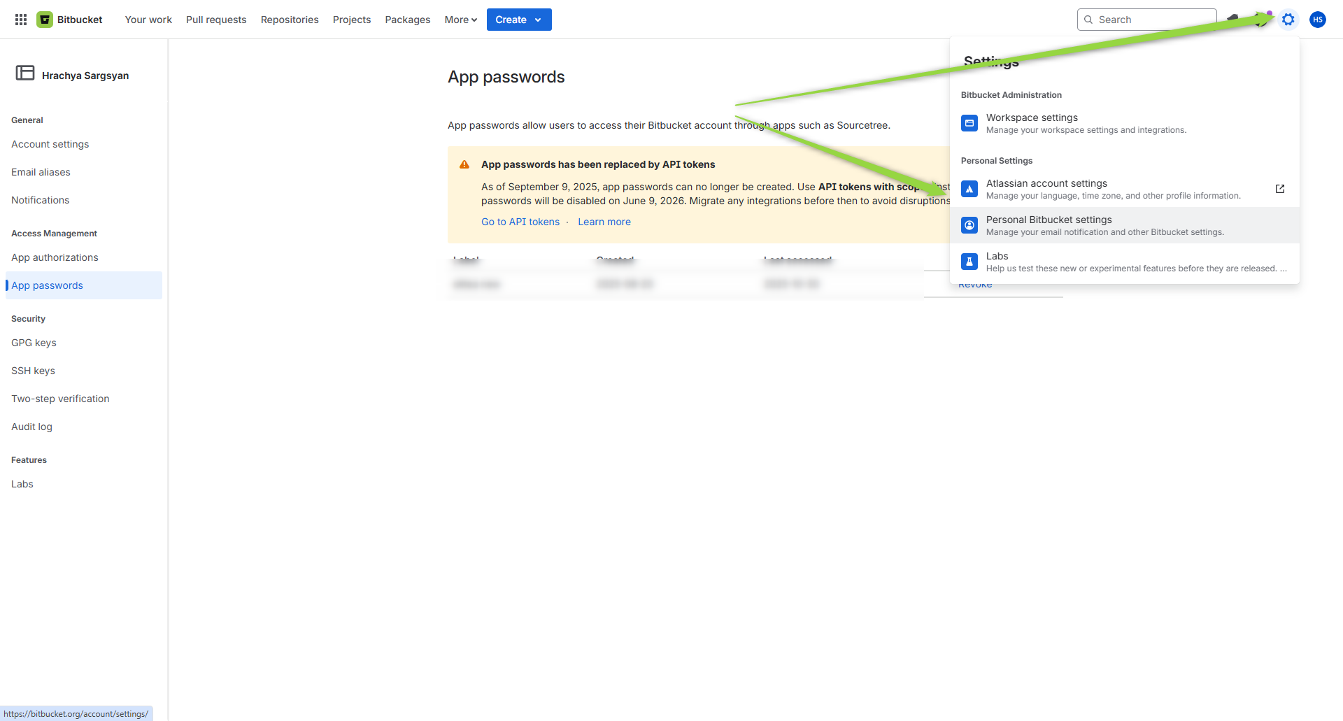Image resolution: width=1343 pixels, height=721 pixels.
Task: Click the settings gear icon
Action: pos(1288,20)
